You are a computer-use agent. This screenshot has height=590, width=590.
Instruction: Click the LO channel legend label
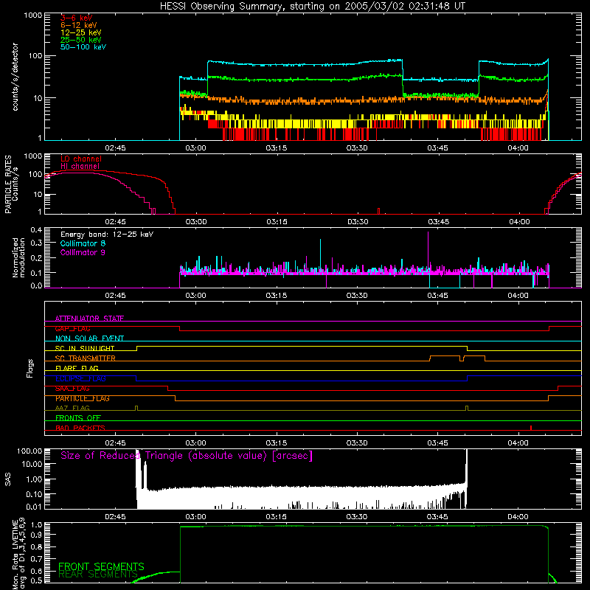[x=81, y=159]
